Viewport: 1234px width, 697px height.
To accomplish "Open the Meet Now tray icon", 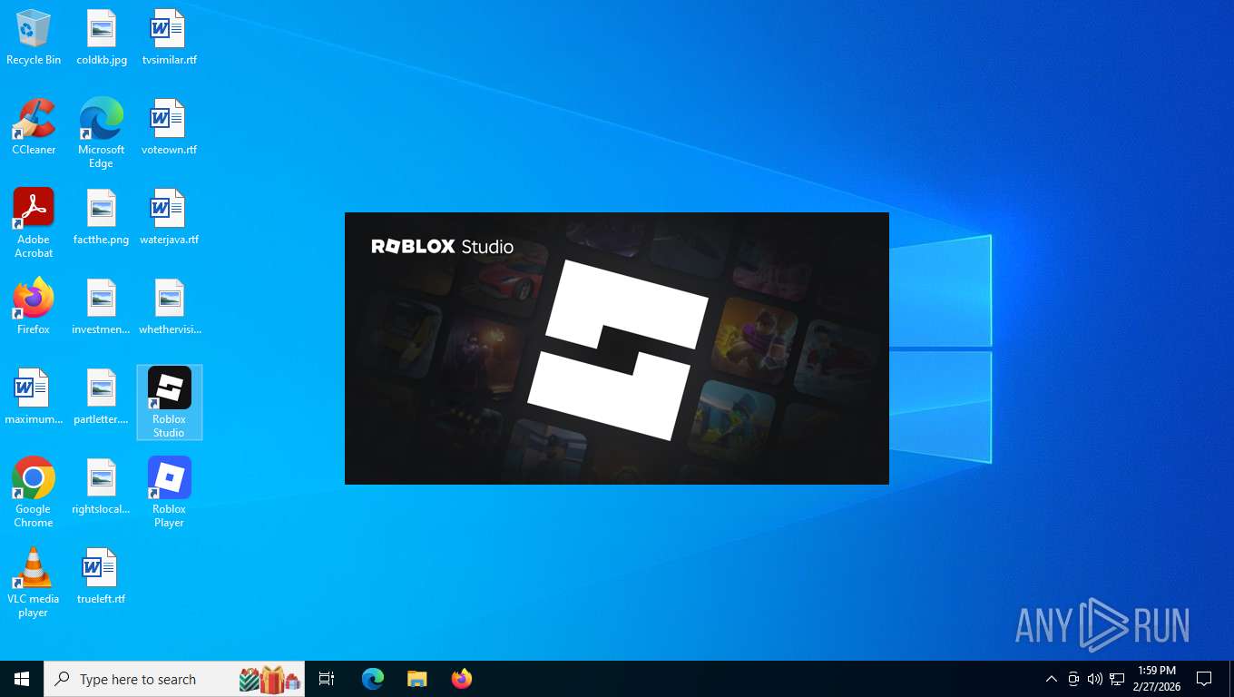I will click(1073, 679).
